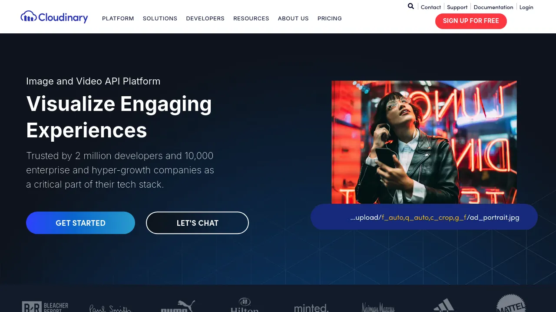Click the minted. logo

point(311,308)
